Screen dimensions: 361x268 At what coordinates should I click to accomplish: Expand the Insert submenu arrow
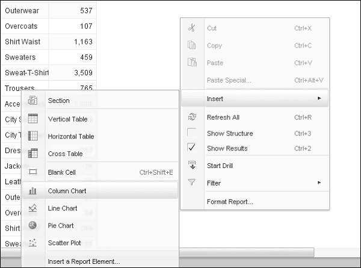[x=319, y=98]
